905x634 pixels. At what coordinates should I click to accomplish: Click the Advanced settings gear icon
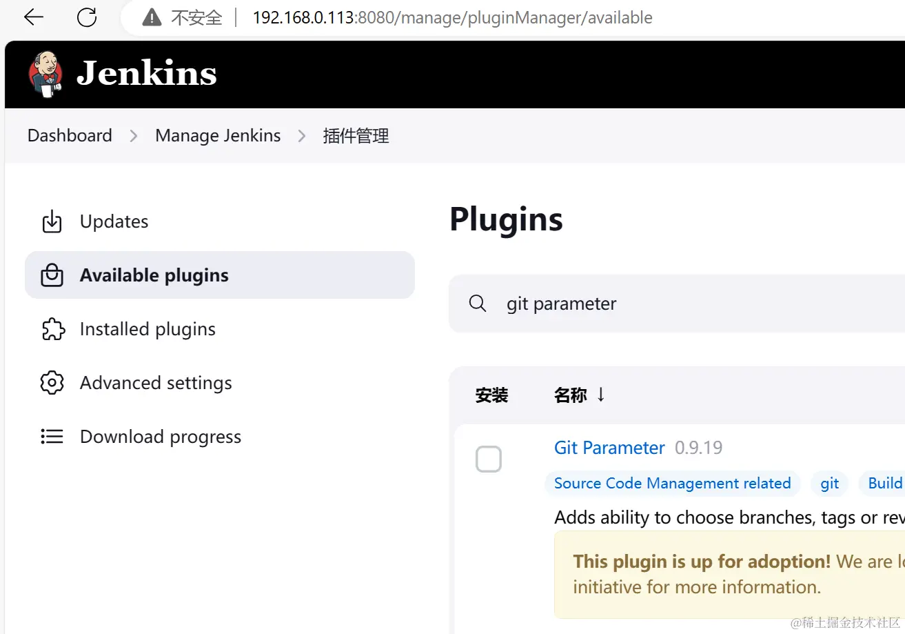tap(52, 383)
